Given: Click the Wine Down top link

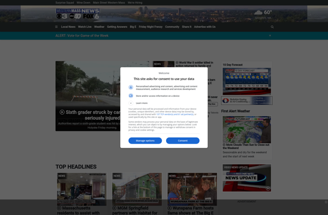Looking at the screenshot, I should [x=84, y=3].
